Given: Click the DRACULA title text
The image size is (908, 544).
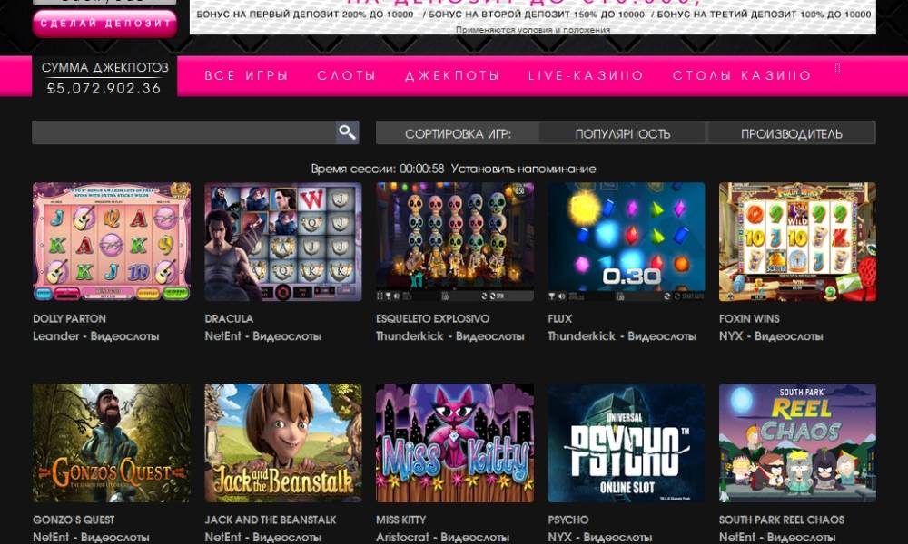Looking at the screenshot, I should tap(229, 318).
